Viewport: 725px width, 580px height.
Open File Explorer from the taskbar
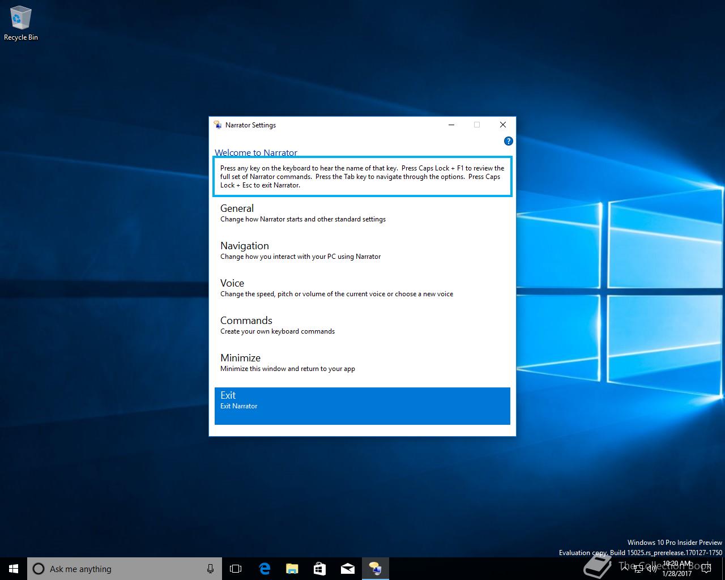tap(292, 569)
